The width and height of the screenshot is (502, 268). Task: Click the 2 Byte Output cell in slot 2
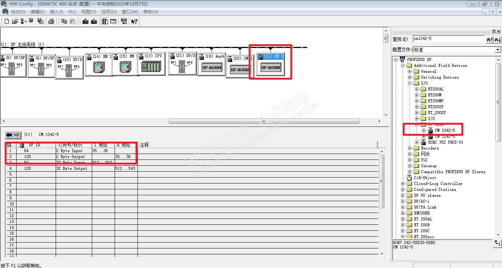pos(74,157)
